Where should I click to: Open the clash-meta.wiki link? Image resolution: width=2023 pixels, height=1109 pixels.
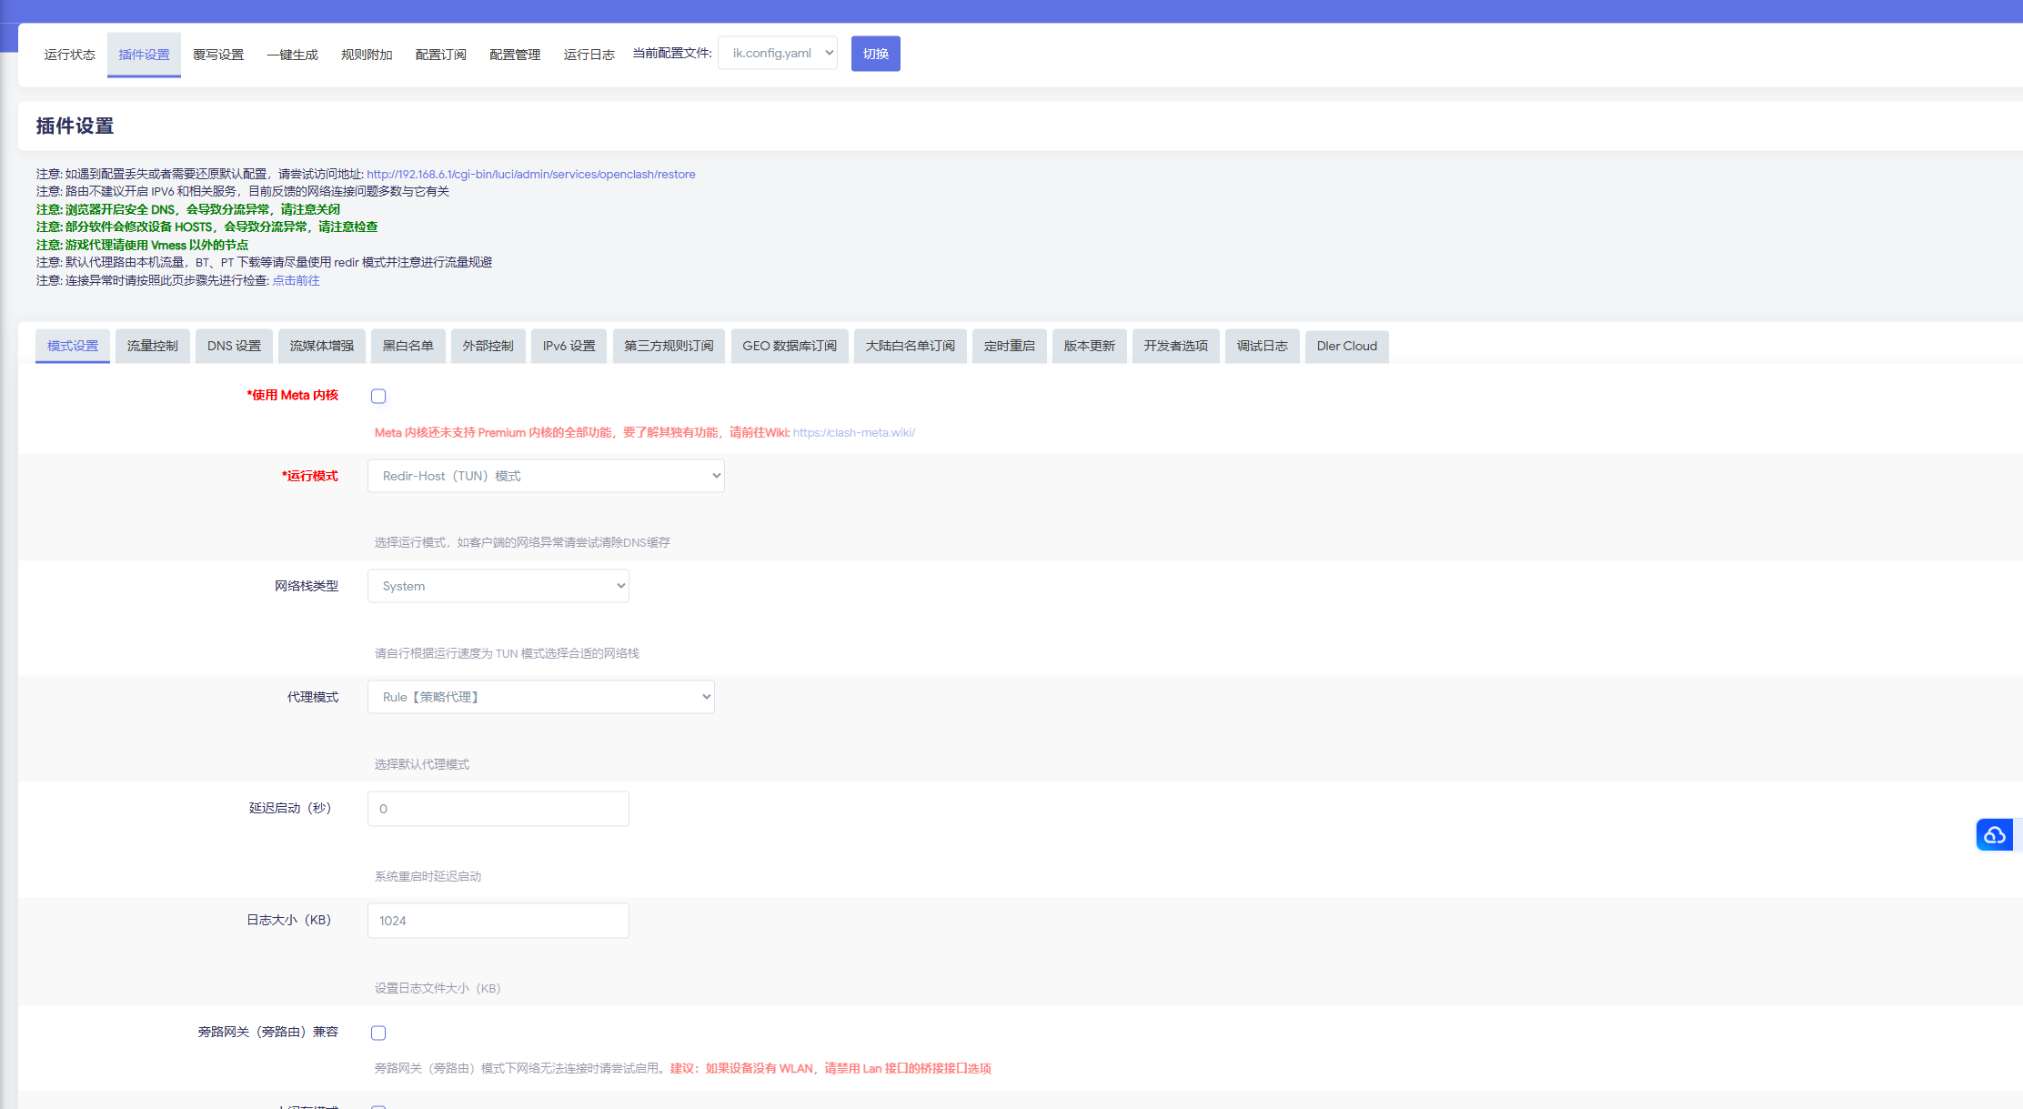coord(853,432)
